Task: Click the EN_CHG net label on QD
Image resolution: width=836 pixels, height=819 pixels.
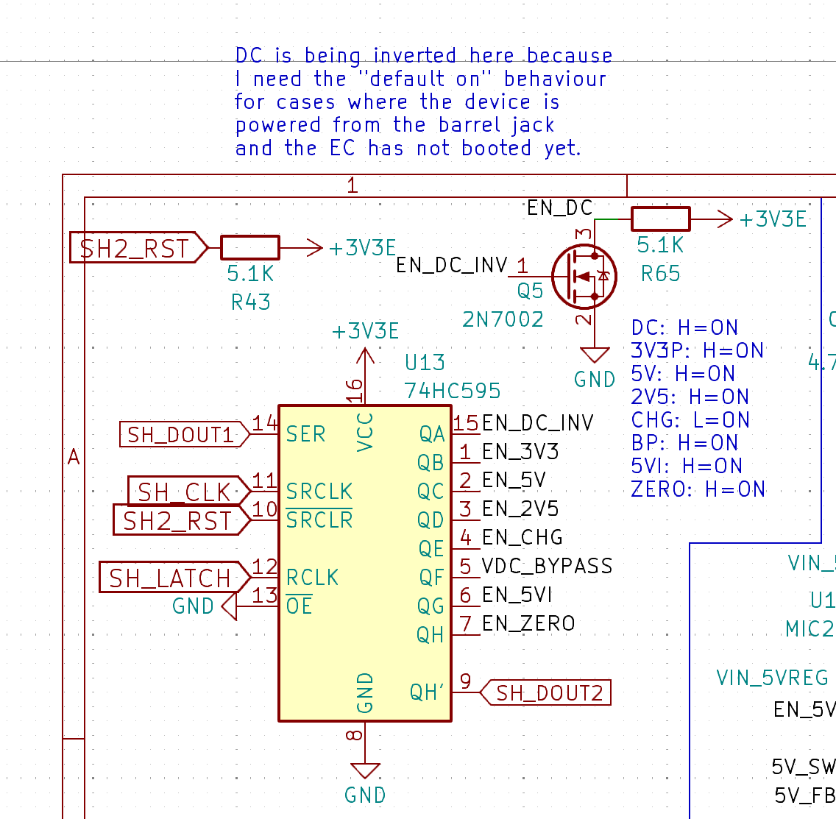Action: (x=522, y=538)
